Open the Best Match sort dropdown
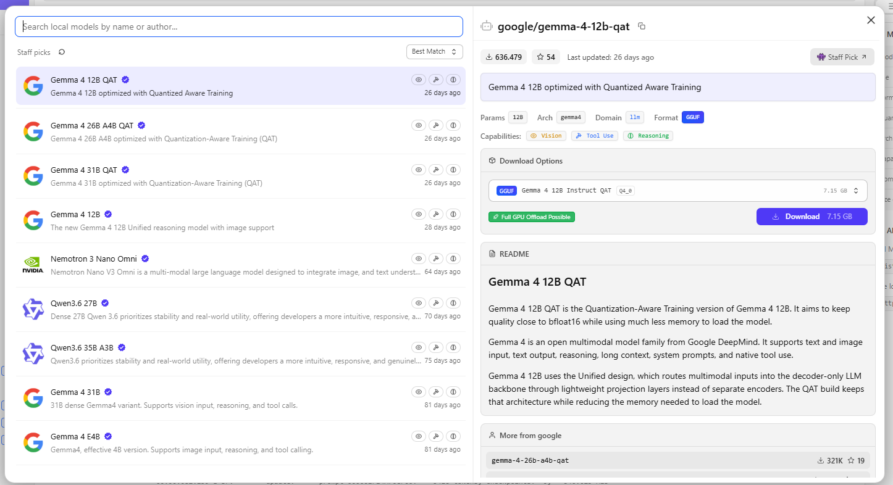The width and height of the screenshot is (893, 485). coord(435,52)
